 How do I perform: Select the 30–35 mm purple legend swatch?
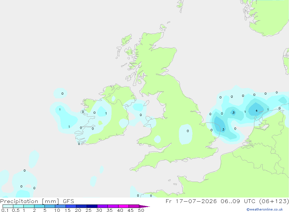pyautogui.click(x=102, y=206)
